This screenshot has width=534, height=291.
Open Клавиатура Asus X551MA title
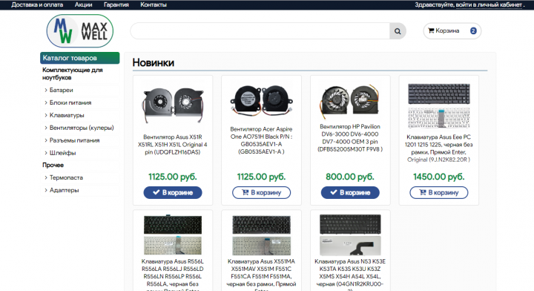click(261, 275)
